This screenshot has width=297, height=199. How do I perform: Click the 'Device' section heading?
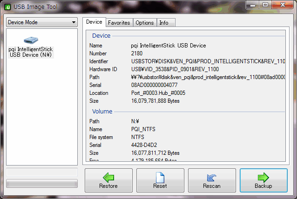(101, 36)
